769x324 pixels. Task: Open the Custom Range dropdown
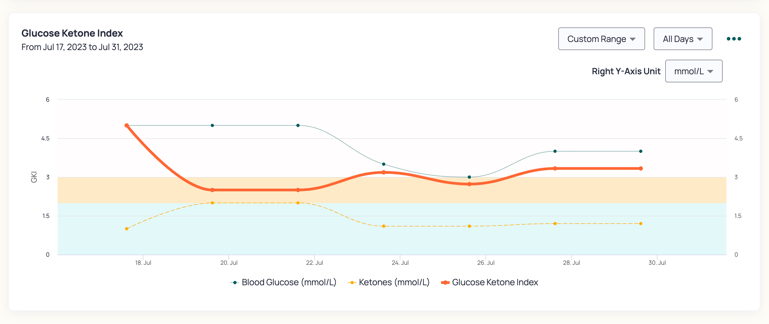(601, 39)
